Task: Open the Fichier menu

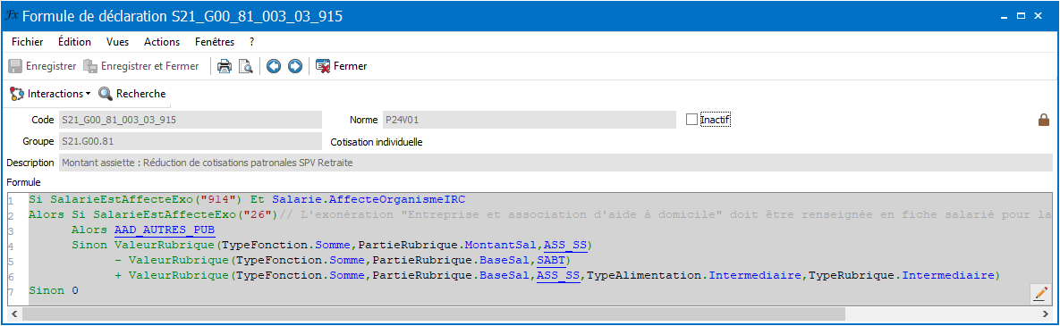Action: click(x=28, y=42)
